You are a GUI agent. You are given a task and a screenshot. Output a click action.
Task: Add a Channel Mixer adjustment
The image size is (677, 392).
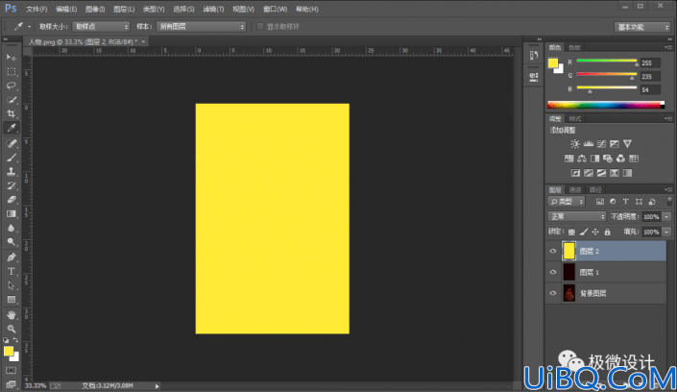coord(620,159)
